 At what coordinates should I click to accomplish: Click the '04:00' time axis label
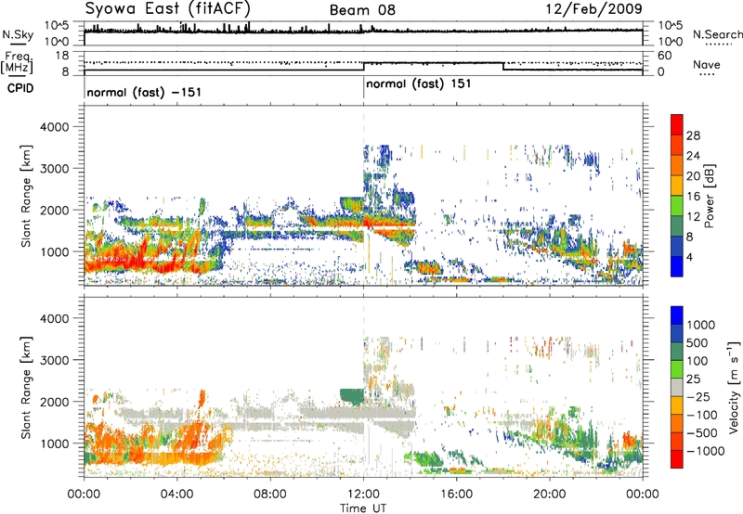(176, 495)
